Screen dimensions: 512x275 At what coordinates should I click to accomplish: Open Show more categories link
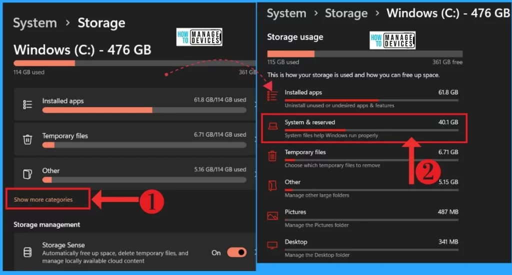[43, 200]
